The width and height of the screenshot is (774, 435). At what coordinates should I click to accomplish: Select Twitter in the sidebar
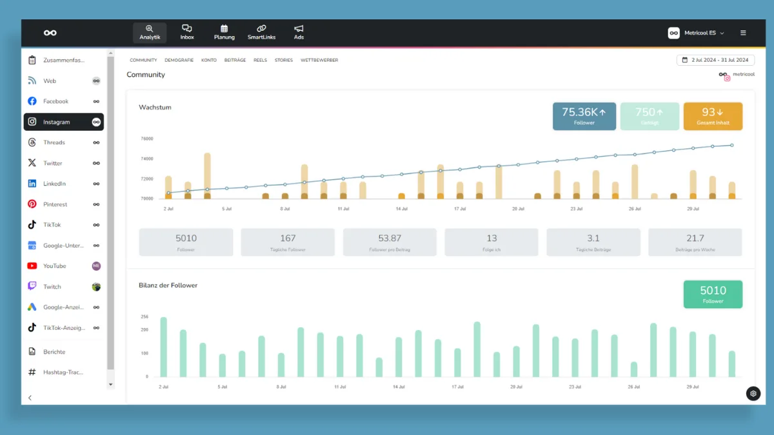coord(64,163)
